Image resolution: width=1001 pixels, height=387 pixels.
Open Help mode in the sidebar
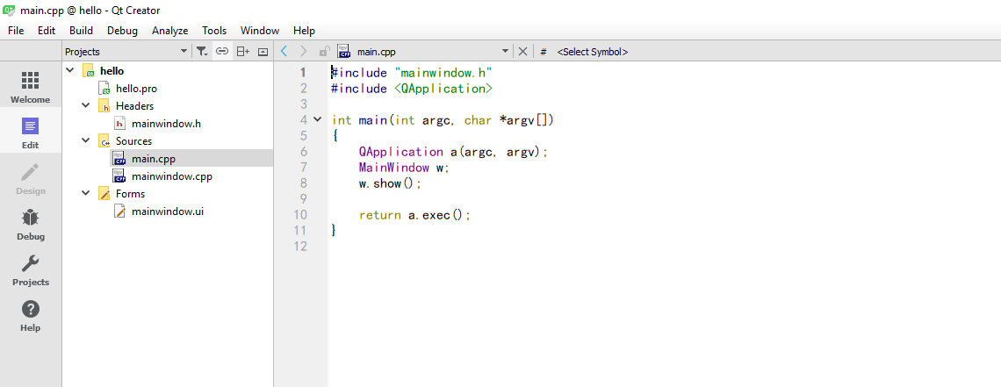(x=30, y=316)
